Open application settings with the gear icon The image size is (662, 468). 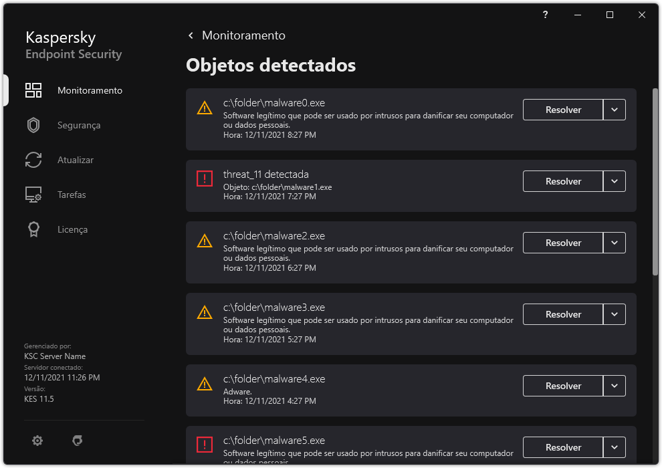pos(37,441)
